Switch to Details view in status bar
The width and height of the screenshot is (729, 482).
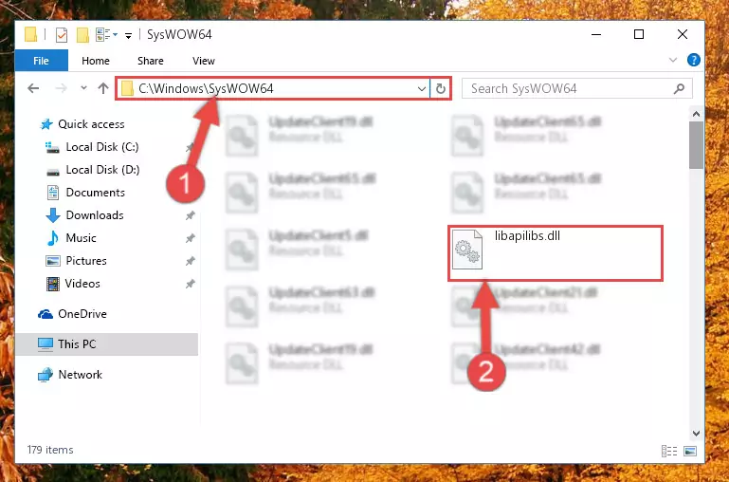pyautogui.click(x=669, y=451)
